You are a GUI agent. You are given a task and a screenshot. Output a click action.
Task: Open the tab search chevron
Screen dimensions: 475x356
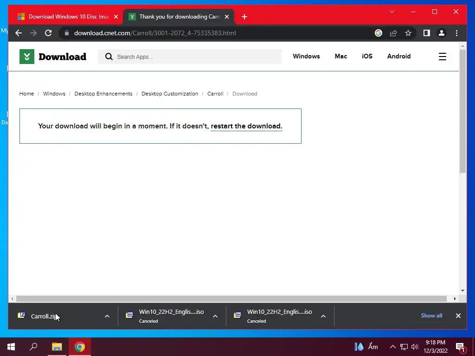pos(392,12)
